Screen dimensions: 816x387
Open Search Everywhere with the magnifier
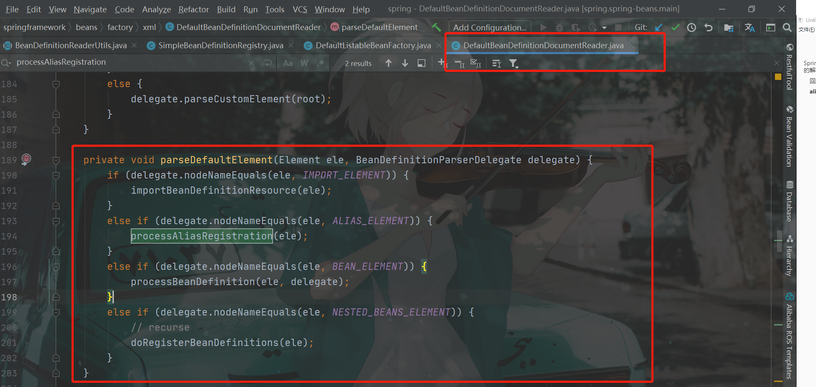(x=787, y=27)
